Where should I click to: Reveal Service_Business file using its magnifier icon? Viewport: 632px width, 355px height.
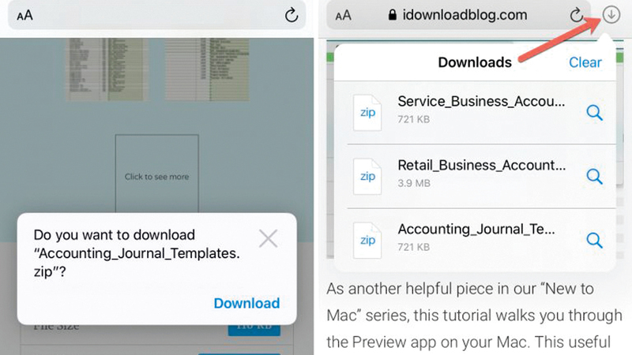(x=594, y=113)
